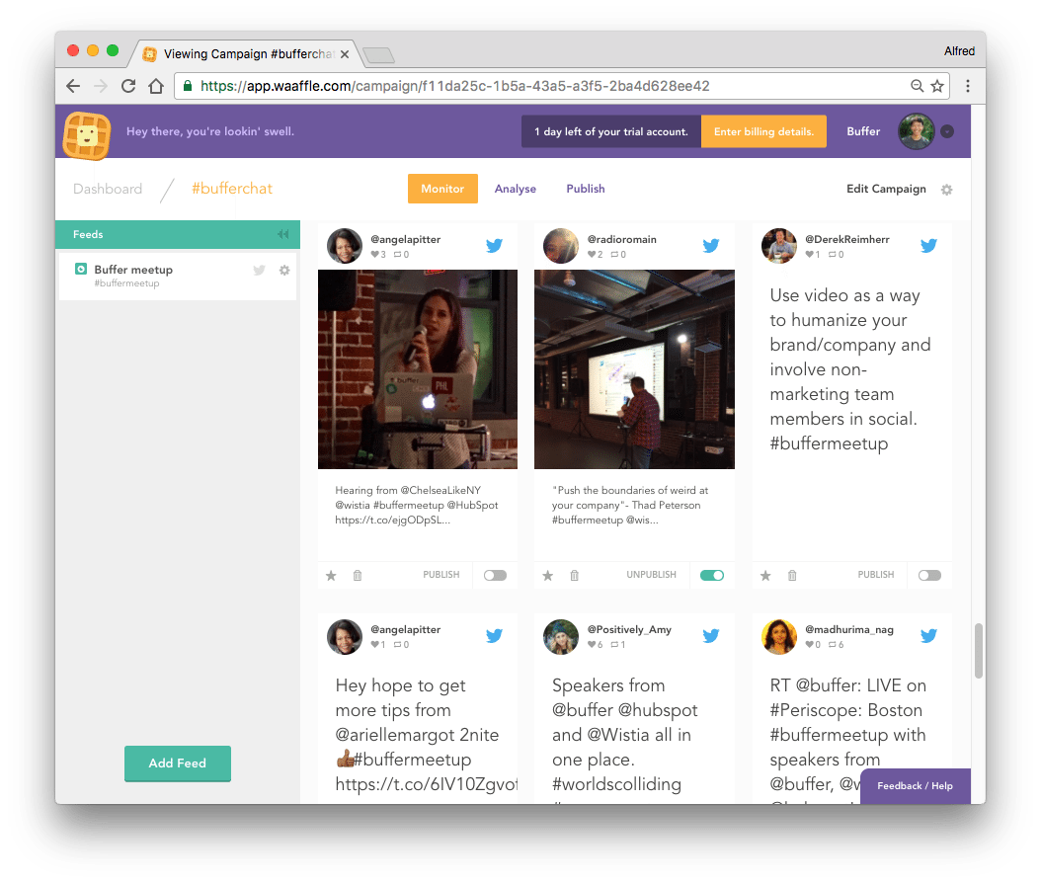The height and width of the screenshot is (883, 1041).
Task: Click 1 day left trial notice
Action: tap(610, 131)
